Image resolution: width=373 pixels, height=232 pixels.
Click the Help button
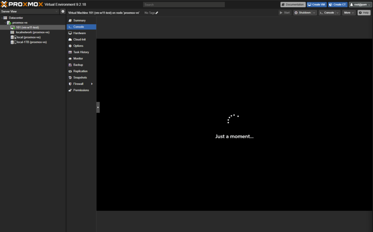point(364,13)
